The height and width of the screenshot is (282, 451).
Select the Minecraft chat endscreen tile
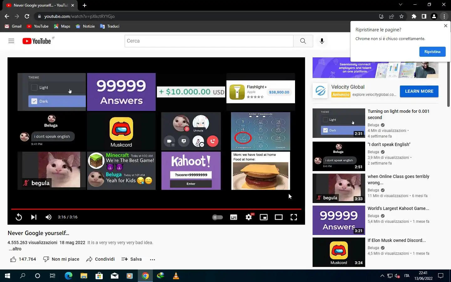[121, 171]
